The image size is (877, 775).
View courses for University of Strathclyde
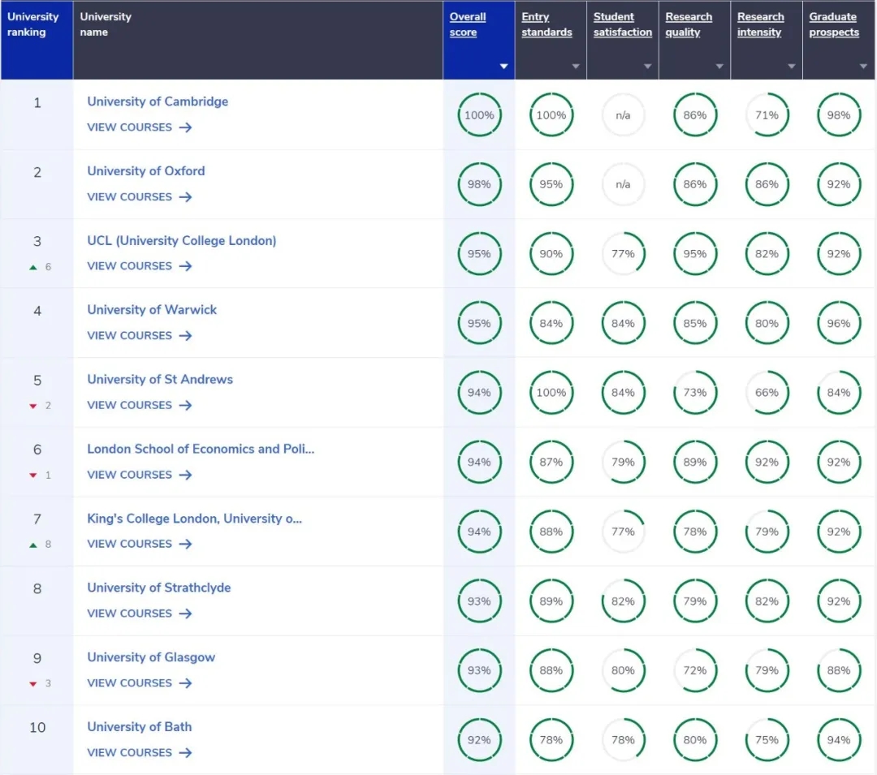click(140, 614)
